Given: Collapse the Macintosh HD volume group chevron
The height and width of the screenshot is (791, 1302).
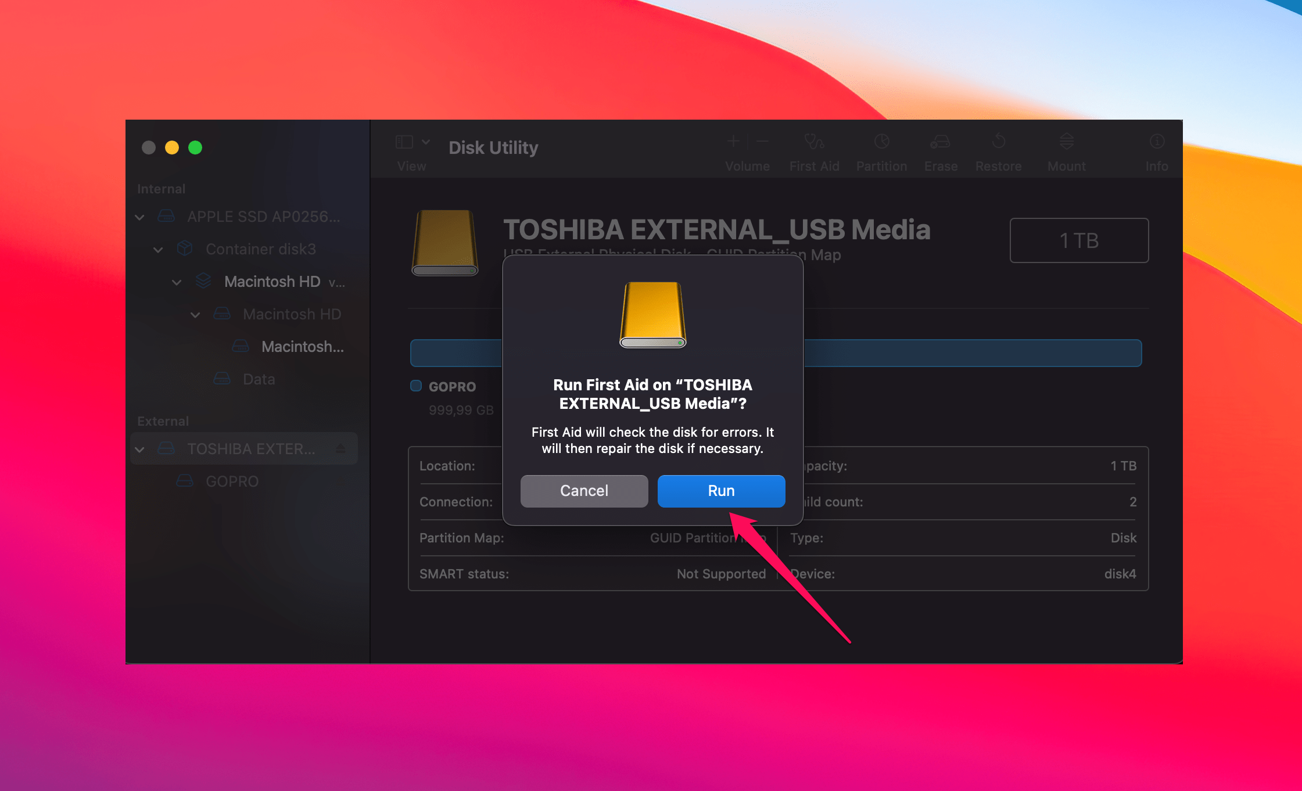Looking at the screenshot, I should tap(177, 282).
